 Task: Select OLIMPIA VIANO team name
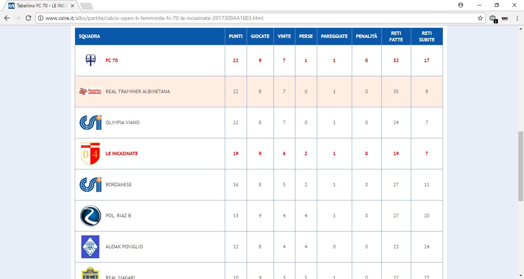122,123
